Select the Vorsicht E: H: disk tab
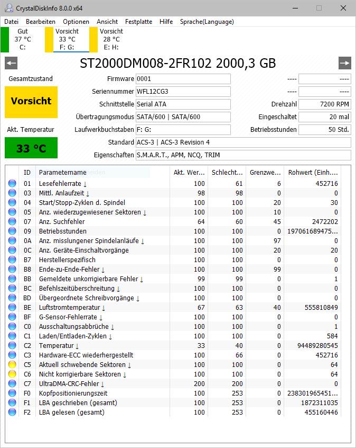 coord(111,39)
